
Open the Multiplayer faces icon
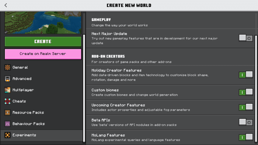7,90
